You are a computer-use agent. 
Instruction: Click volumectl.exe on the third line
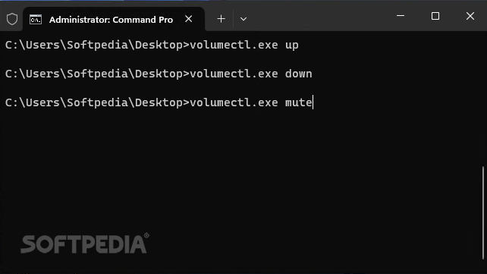pyautogui.click(x=234, y=102)
